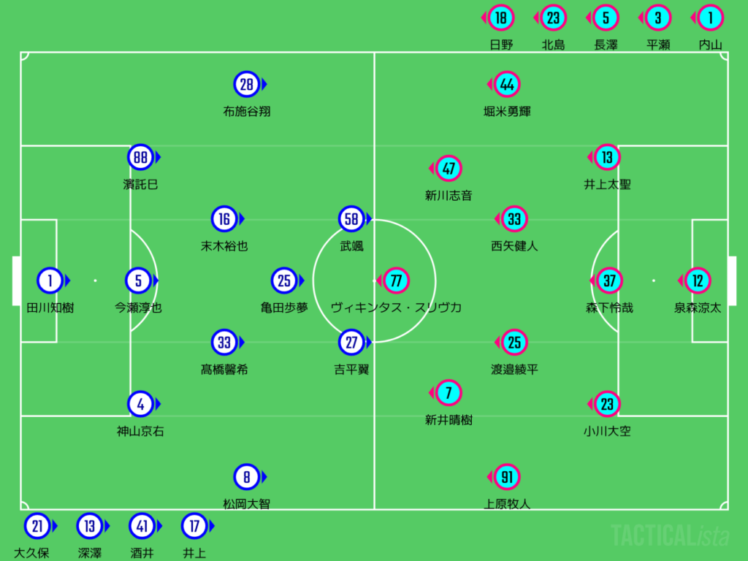Click goalkeeper 泉森涼太's number 12 marker
Image resolution: width=748 pixels, height=561 pixels.
coord(698,280)
